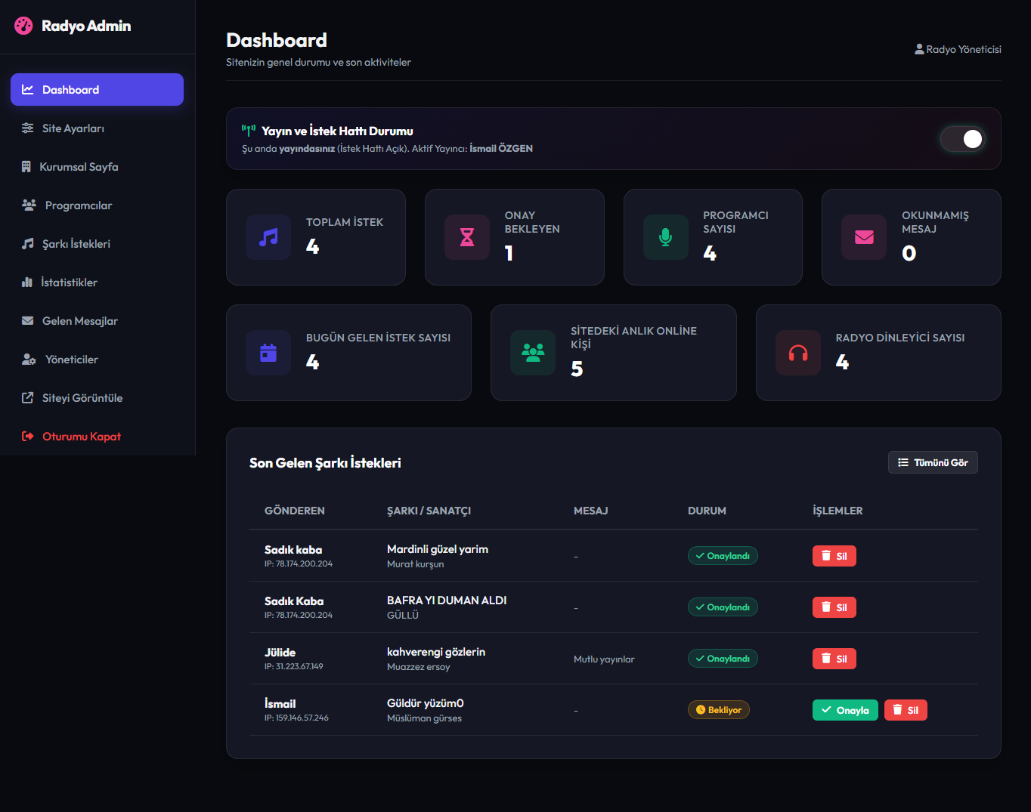Click the hourglass icon in Onay Bekleyen card
1031x812 pixels.
467,237
